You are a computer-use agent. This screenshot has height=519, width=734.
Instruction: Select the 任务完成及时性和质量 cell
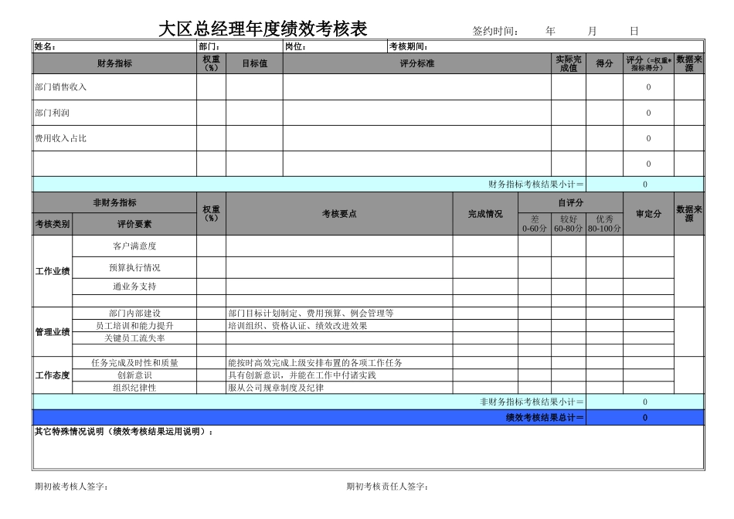(x=134, y=363)
